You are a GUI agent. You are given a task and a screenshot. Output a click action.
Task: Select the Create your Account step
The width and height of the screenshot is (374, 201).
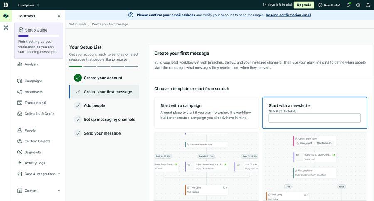104,78
